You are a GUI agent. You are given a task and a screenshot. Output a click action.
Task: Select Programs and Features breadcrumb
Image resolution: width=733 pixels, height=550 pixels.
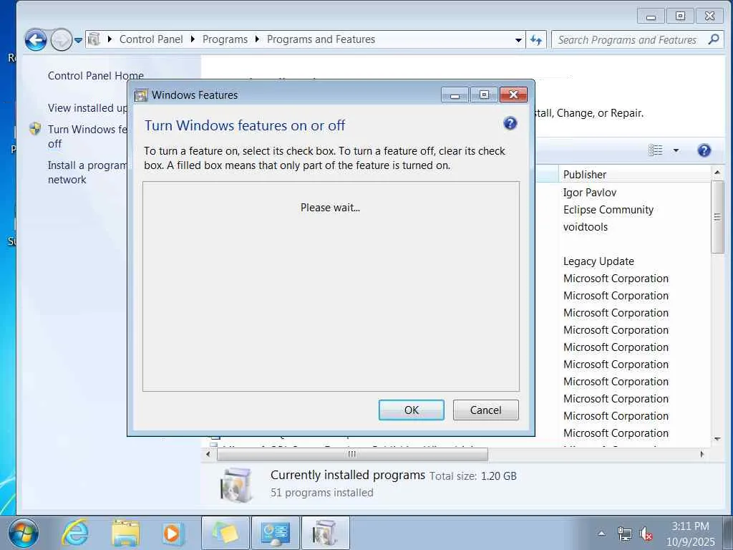point(321,39)
